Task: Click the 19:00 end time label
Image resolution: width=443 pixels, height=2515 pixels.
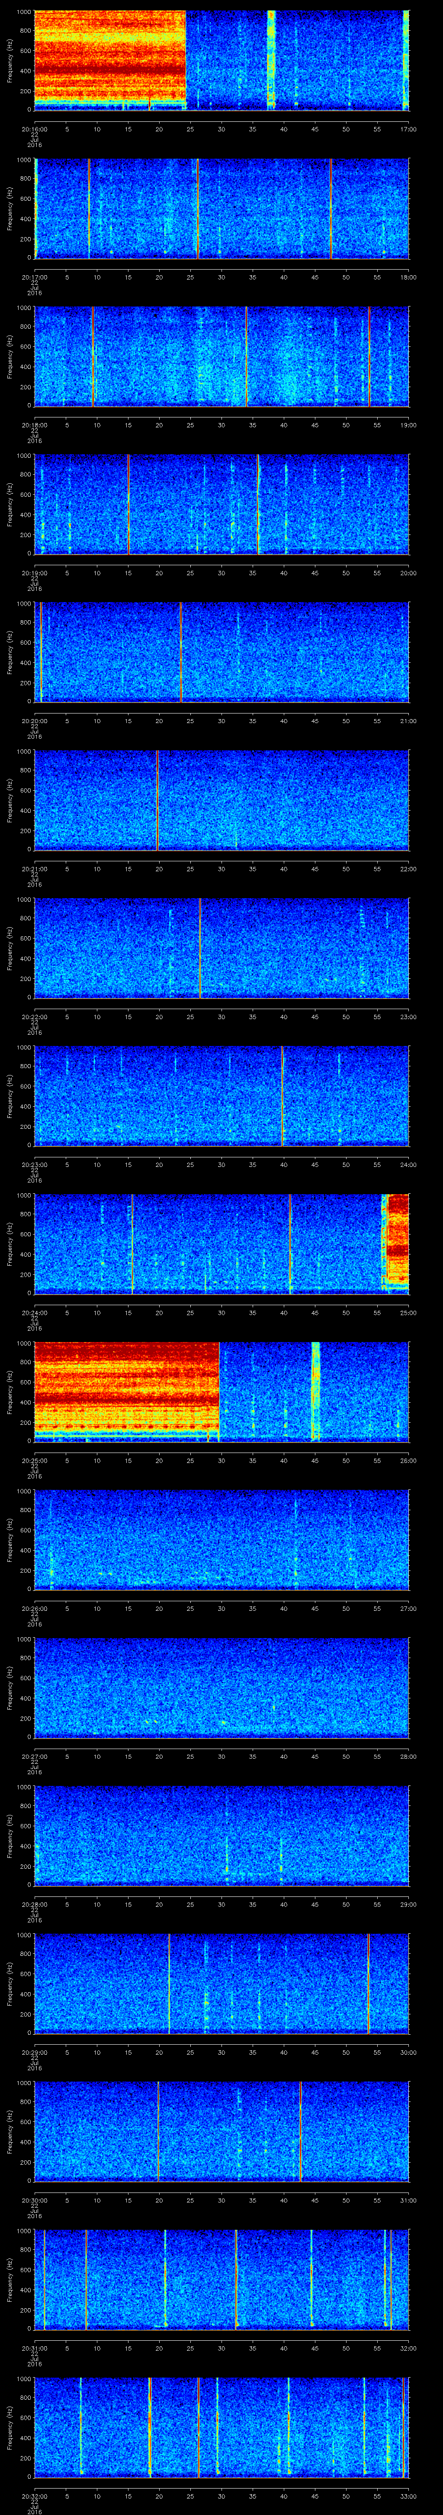Action: pyautogui.click(x=408, y=425)
